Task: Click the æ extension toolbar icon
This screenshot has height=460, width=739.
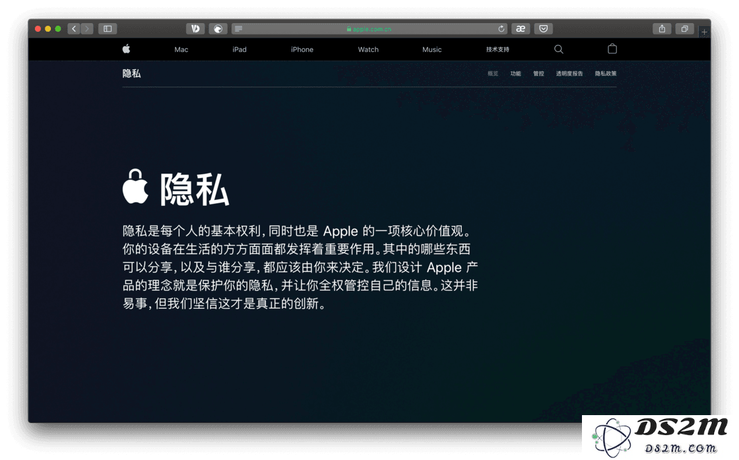Action: 521,29
